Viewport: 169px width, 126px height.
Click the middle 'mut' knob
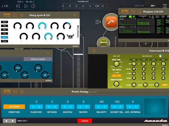[18, 68]
